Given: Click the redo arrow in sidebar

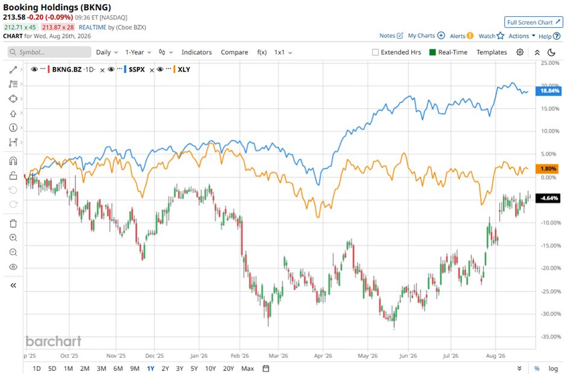Looking at the screenshot, I should [13, 205].
